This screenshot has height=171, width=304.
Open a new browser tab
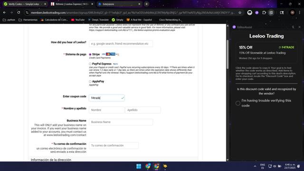[x=146, y=4]
